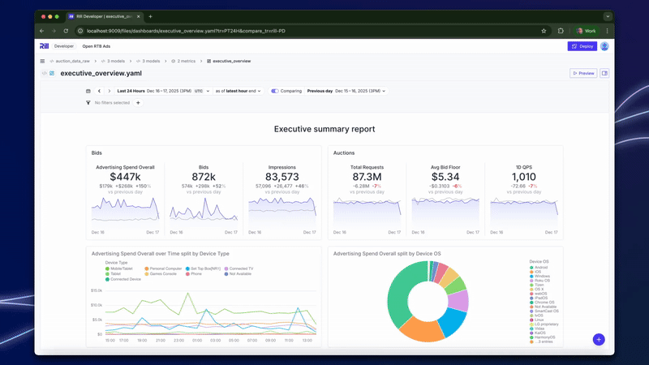Go to next time period arrow

point(110,91)
